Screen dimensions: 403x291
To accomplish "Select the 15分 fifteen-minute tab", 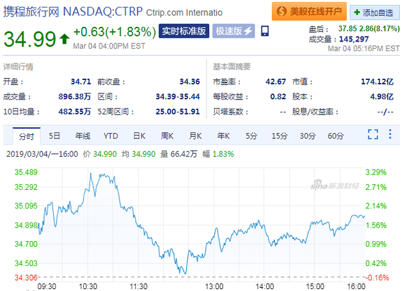I will pyautogui.click(x=280, y=136).
